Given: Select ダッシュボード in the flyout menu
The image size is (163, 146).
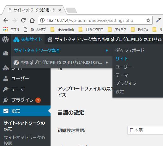Looking at the screenshot, I should click(130, 50).
